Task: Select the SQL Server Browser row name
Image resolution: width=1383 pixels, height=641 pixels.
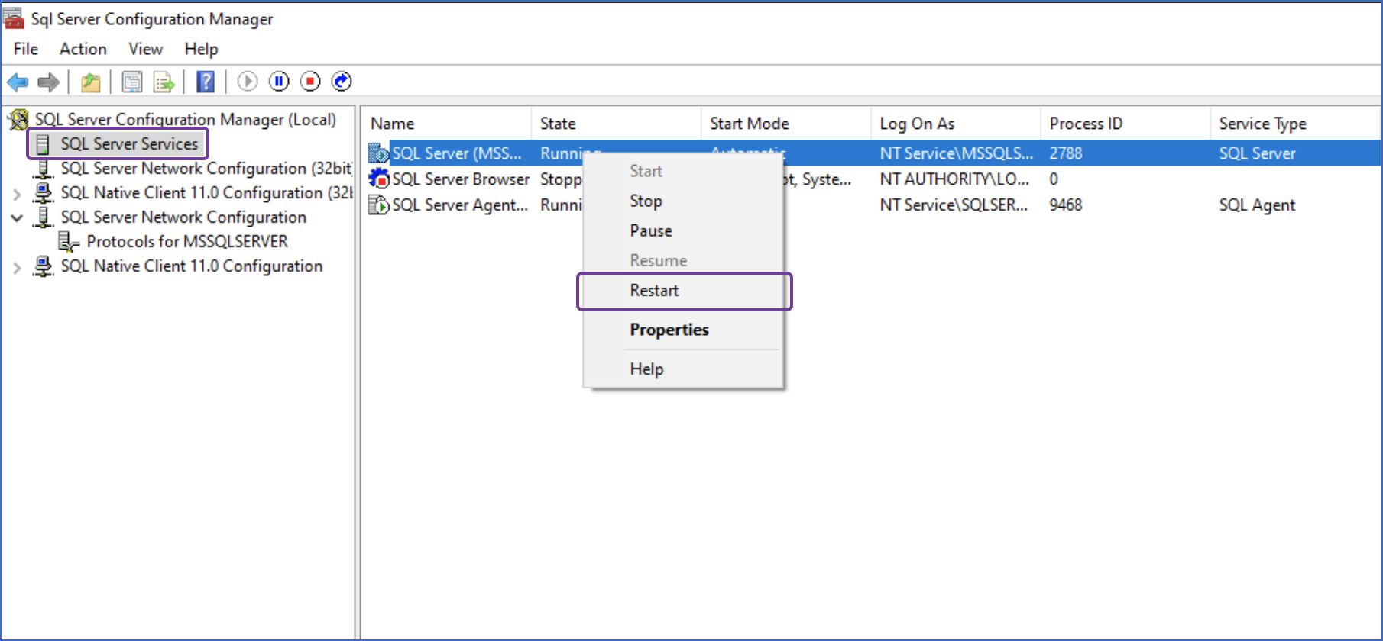Action: point(461,179)
